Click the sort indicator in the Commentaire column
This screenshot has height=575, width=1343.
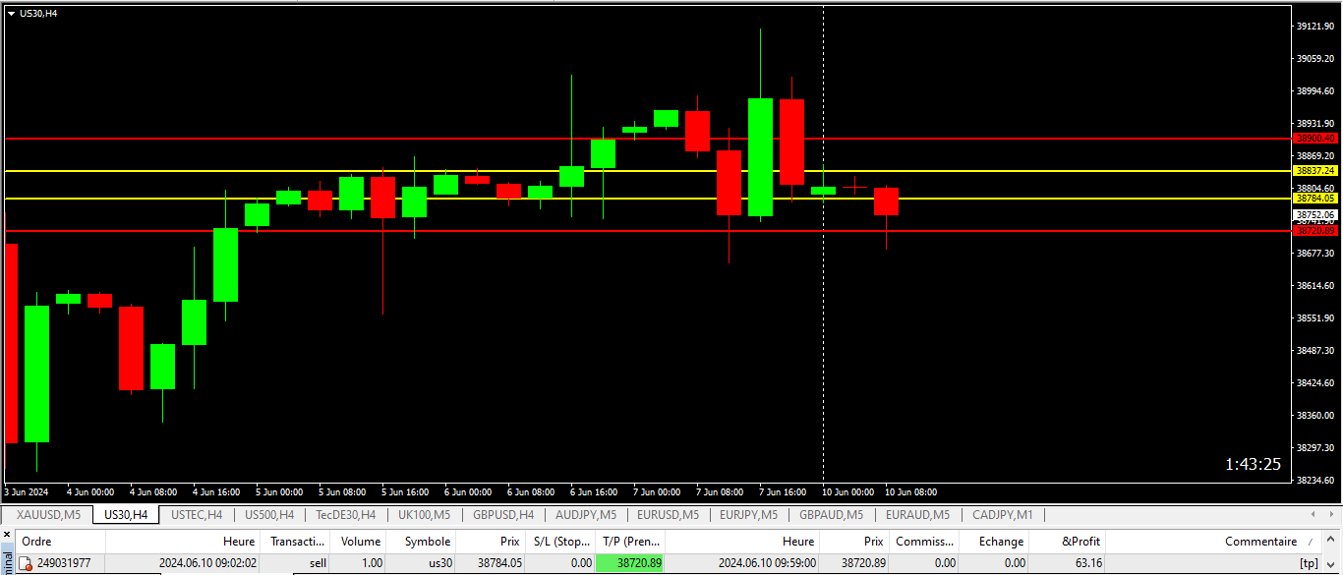[x=1310, y=542]
